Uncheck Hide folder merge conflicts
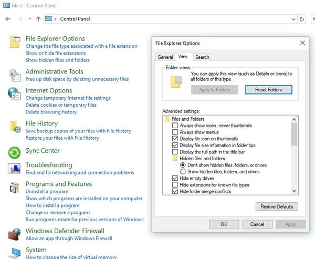The image size is (315, 259). coord(175,191)
